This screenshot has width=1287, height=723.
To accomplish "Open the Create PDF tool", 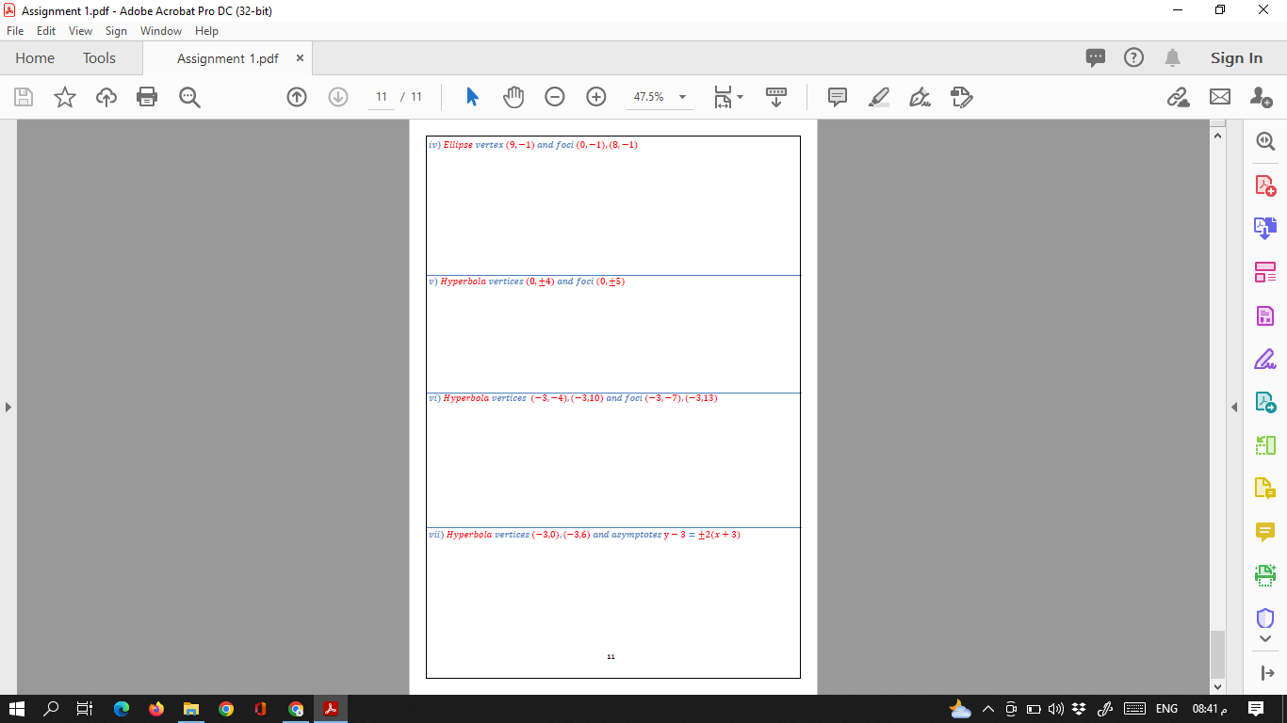I will click(1265, 185).
